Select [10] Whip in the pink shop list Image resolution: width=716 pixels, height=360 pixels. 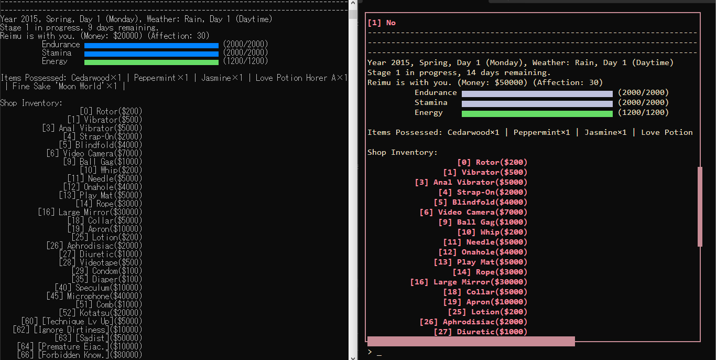pyautogui.click(x=492, y=232)
